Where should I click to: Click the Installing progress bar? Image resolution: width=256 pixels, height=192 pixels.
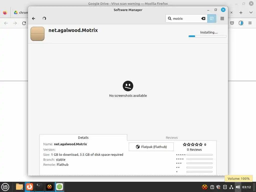tap(207, 36)
